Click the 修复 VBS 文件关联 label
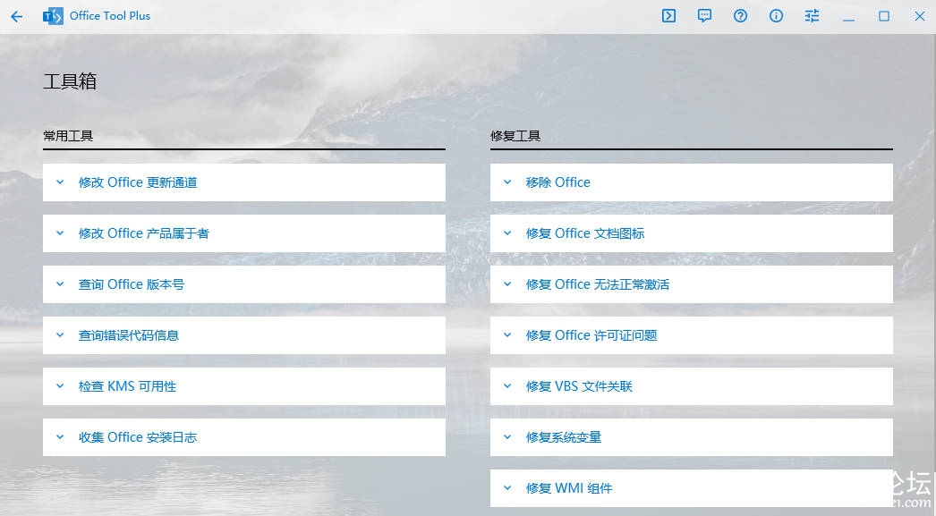Viewport: 936px width, 516px height. (579, 386)
